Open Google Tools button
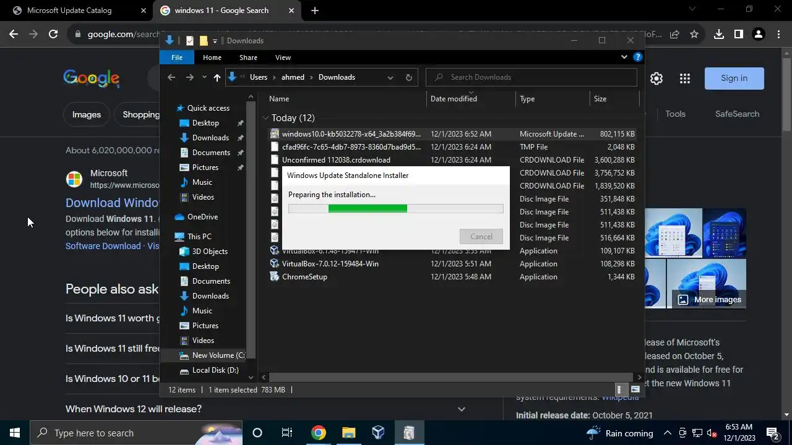The height and width of the screenshot is (445, 792). [x=675, y=114]
